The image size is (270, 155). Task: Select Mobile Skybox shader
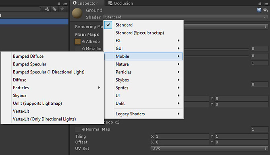[x=52, y=96]
